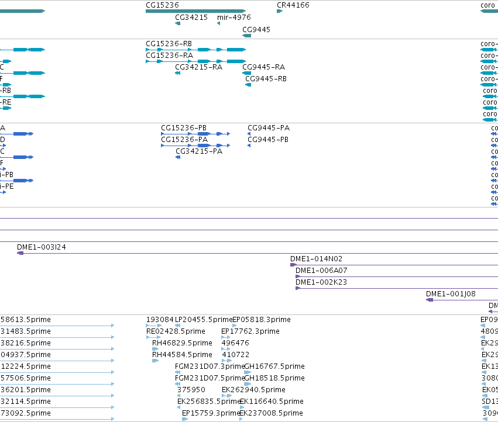The image size is (498, 422).
Task: Click the -RE transcript at left edge
Action: pos(6,108)
